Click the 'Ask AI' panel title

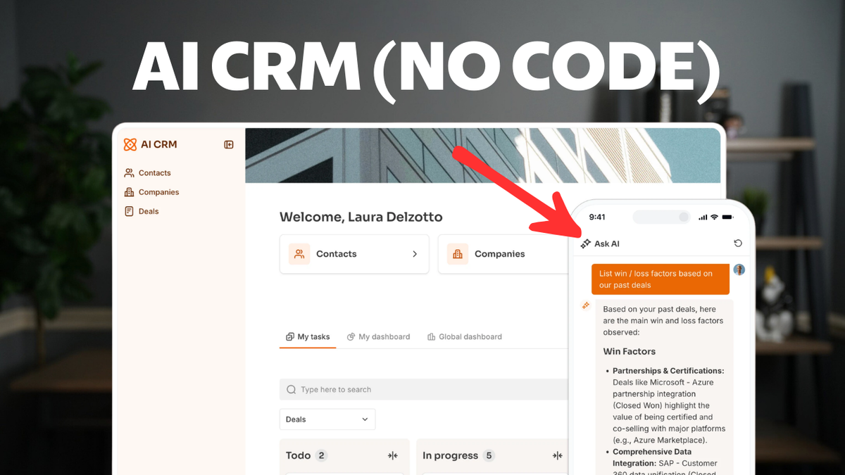(x=607, y=243)
